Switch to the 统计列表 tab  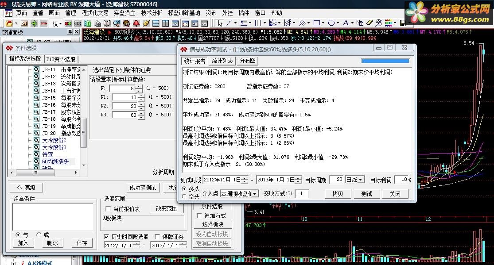(222, 61)
